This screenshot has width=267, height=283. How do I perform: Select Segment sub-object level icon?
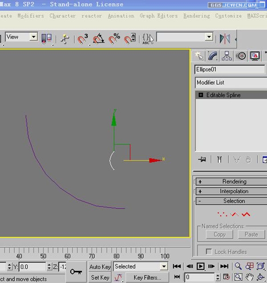click(234, 214)
